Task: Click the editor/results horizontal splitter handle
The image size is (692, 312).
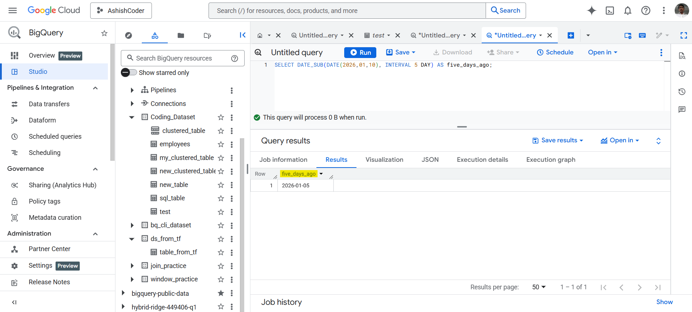Action: pos(462,127)
